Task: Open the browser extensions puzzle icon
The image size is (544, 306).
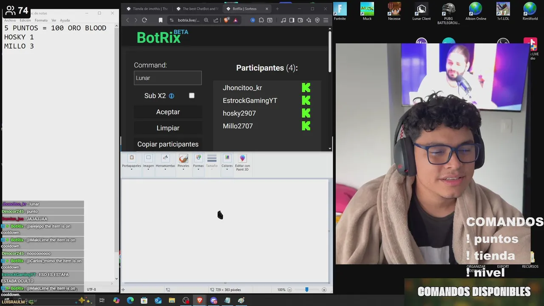Action: click(261, 20)
